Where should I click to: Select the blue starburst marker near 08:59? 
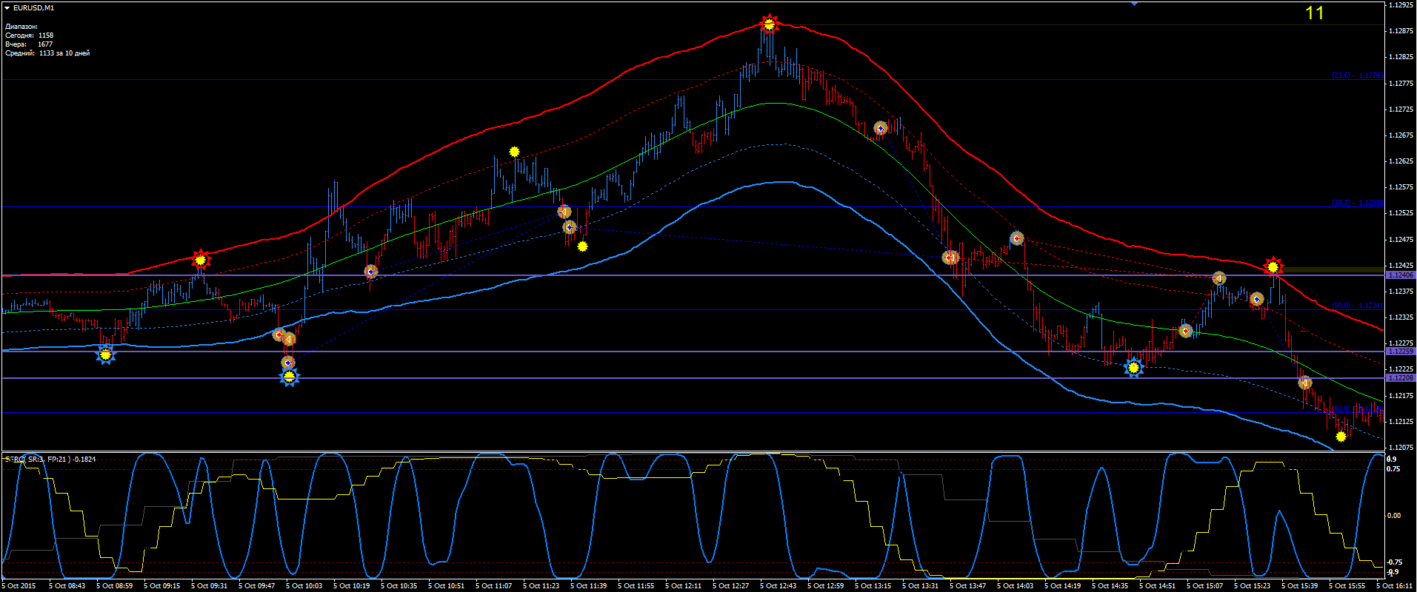106,354
